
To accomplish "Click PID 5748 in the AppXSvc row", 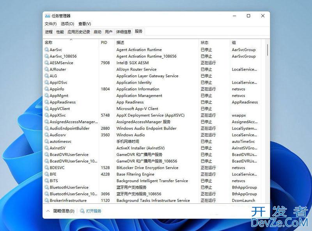I will coord(105,115).
